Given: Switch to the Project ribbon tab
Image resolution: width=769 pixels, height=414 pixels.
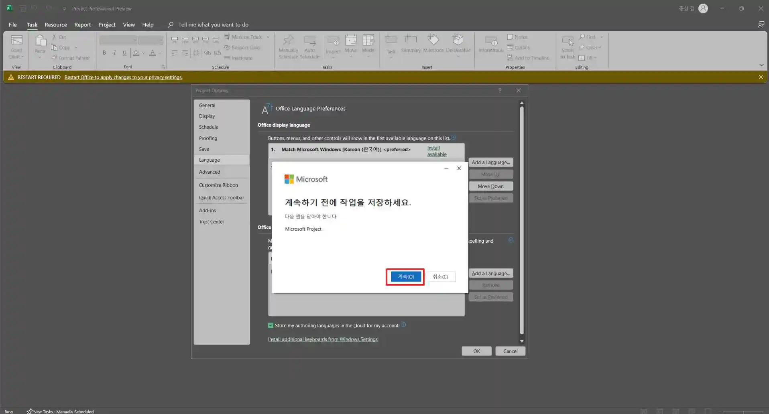Looking at the screenshot, I should click(107, 24).
